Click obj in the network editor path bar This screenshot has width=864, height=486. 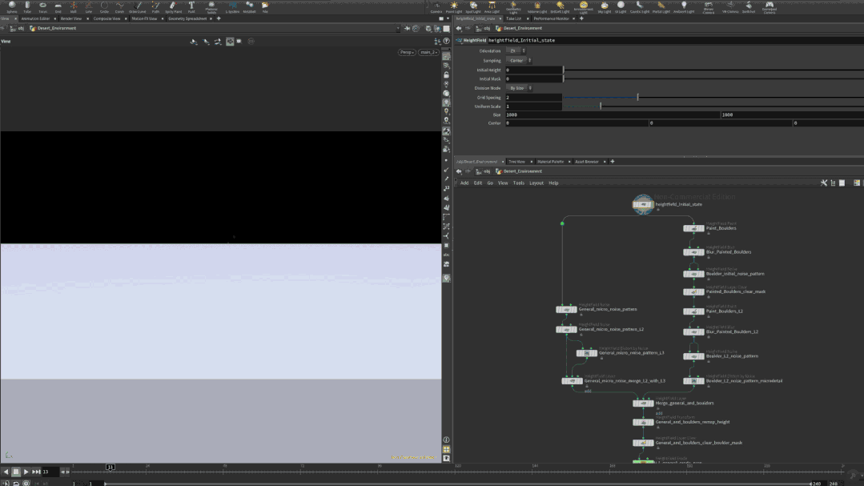487,171
